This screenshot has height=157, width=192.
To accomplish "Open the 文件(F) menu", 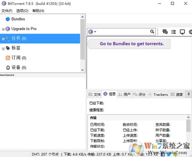I will [7, 11].
